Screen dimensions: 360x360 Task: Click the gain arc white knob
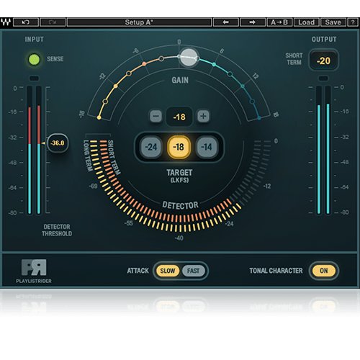[x=189, y=58]
